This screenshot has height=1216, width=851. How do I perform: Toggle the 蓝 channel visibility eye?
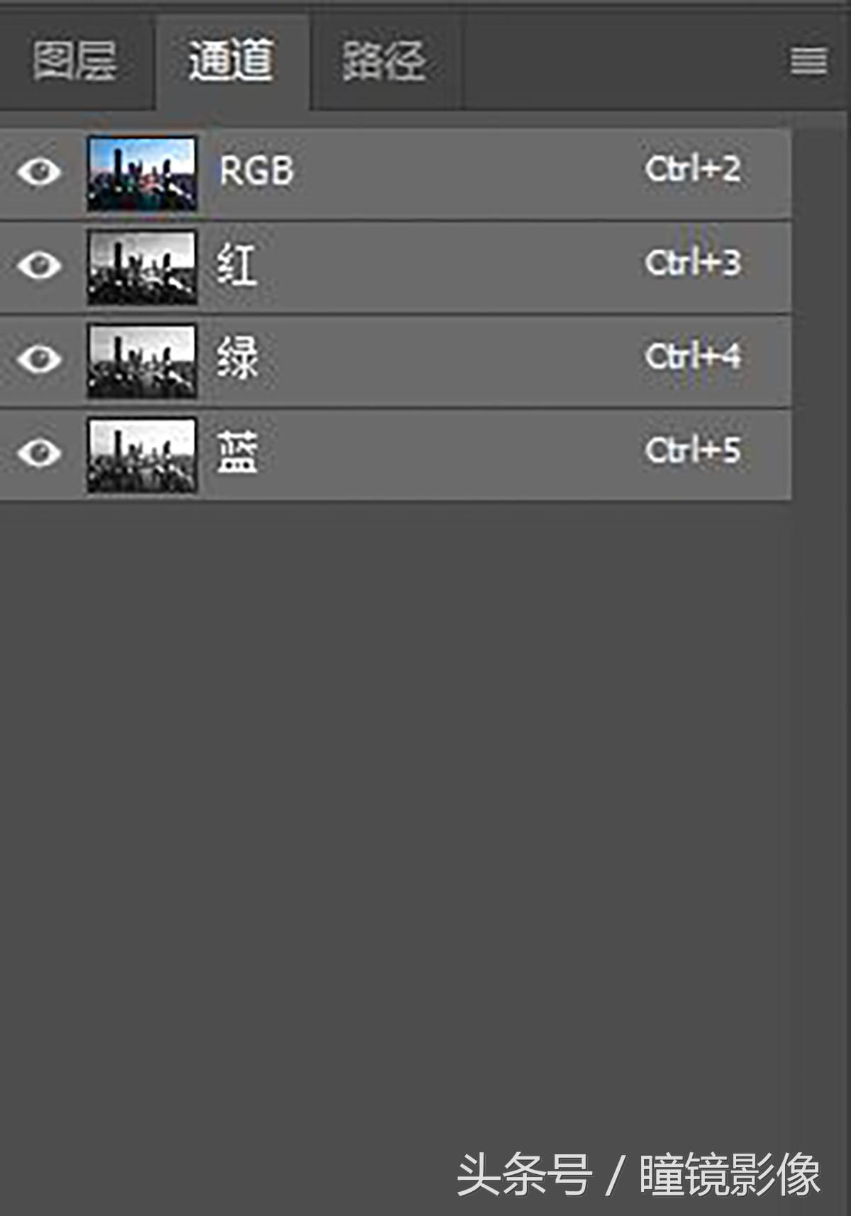click(39, 453)
